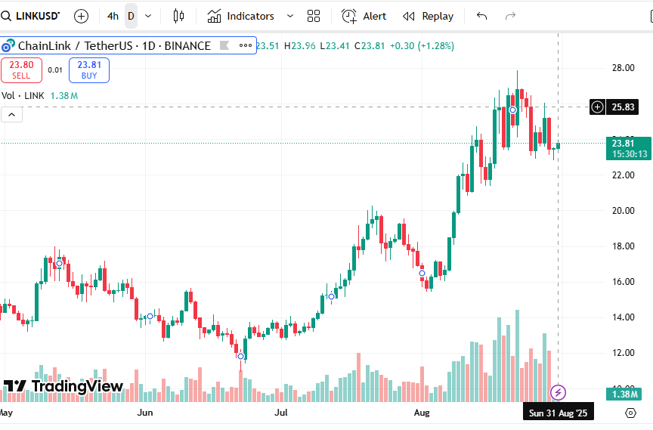The width and height of the screenshot is (653, 430).
Task: Expand the timeframe interval dropdown
Action: [148, 16]
